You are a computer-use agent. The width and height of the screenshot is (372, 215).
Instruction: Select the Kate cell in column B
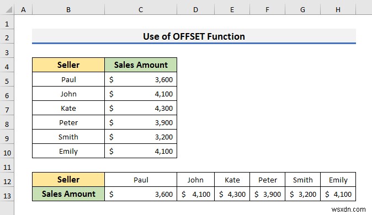pos(68,108)
